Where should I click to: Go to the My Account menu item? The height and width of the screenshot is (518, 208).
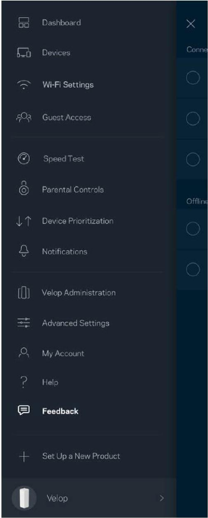[63, 354]
